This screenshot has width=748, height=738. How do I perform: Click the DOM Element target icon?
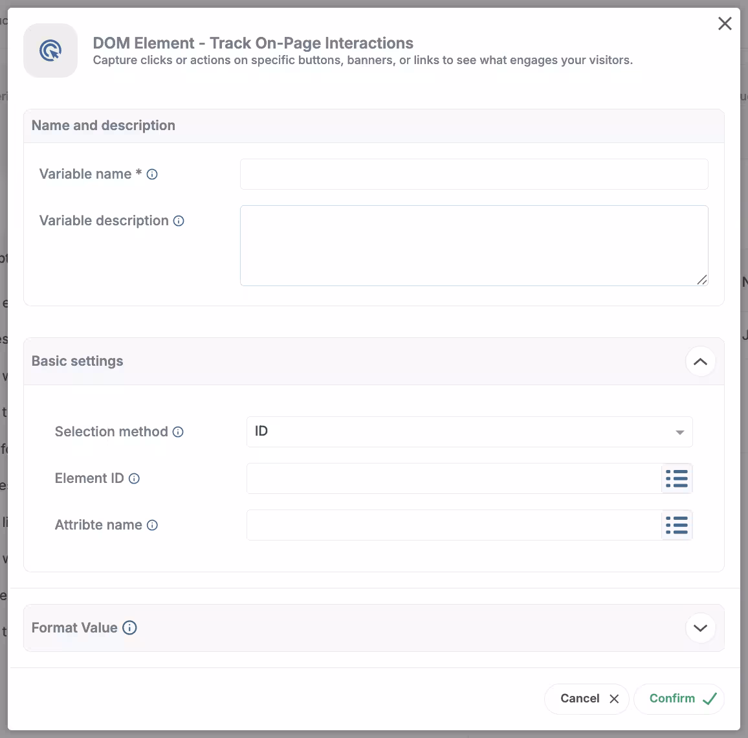(50, 50)
